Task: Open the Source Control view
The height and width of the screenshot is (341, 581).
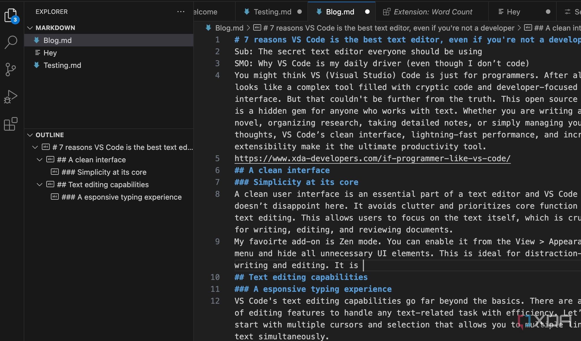Action: [11, 69]
